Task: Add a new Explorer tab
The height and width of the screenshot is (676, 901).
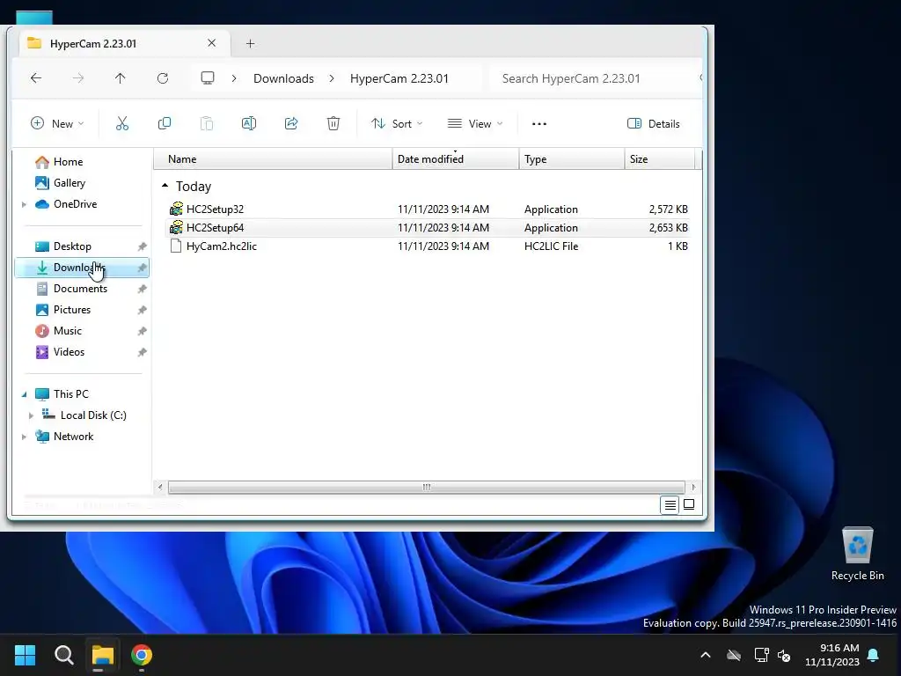Action: click(250, 44)
